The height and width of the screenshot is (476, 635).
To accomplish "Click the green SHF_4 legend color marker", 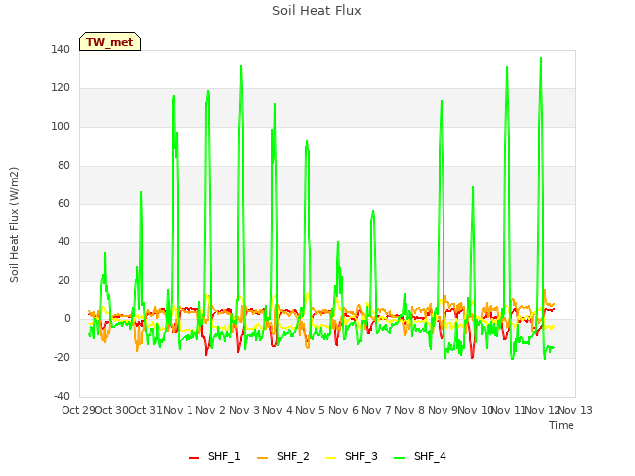I will 399,458.
